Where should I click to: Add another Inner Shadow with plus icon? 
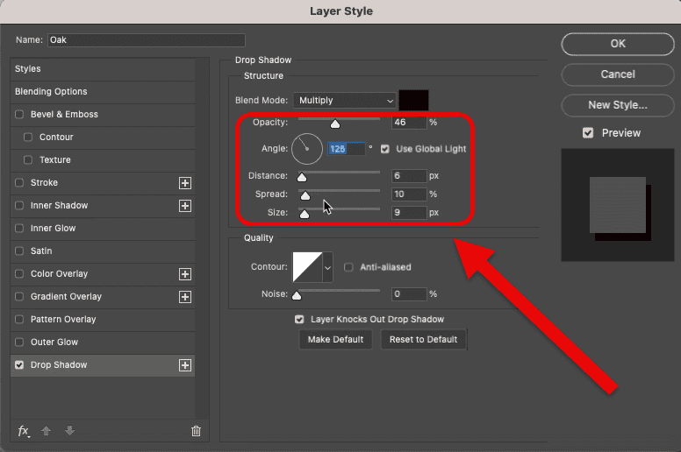click(185, 206)
